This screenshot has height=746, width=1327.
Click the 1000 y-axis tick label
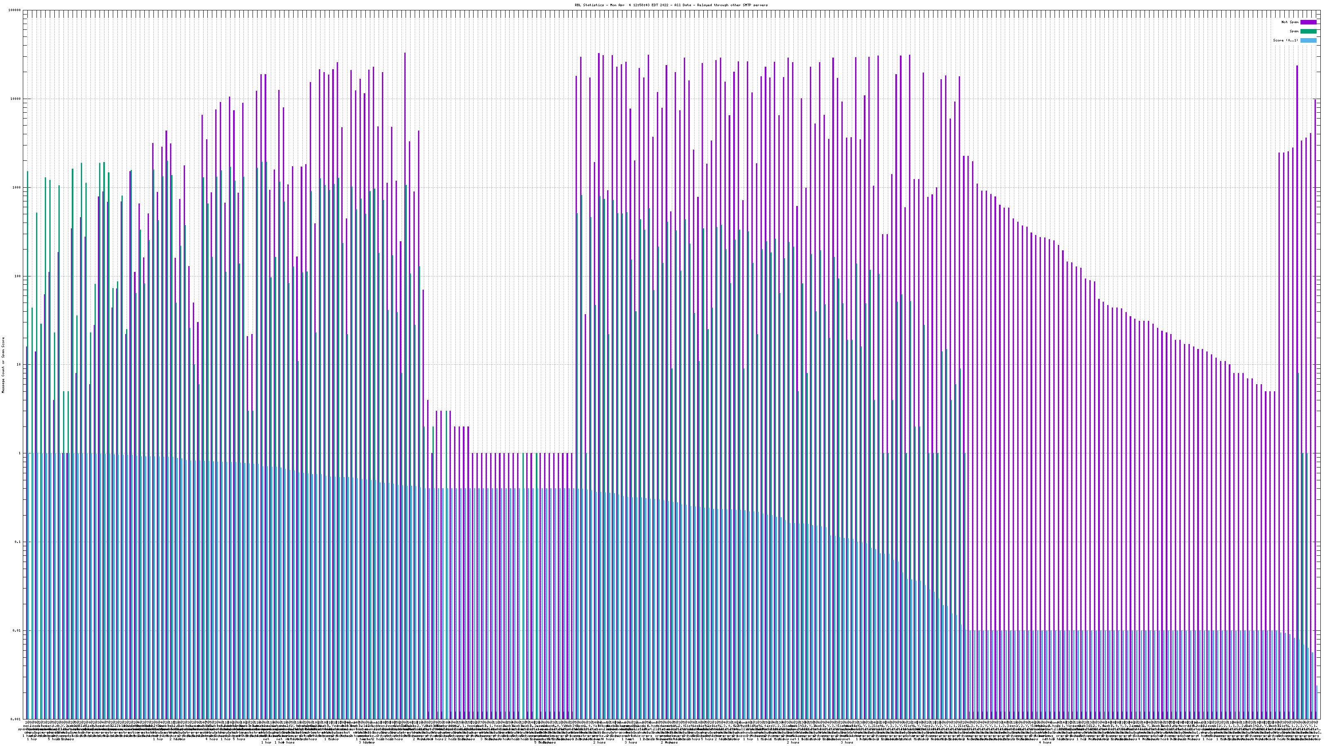(x=17, y=187)
